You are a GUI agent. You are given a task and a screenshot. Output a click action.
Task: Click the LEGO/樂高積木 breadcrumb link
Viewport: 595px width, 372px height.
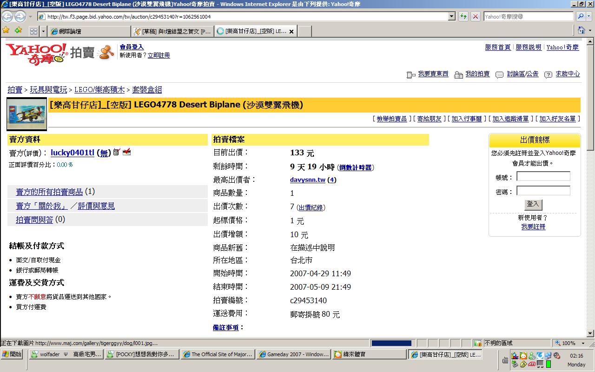pyautogui.click(x=99, y=90)
